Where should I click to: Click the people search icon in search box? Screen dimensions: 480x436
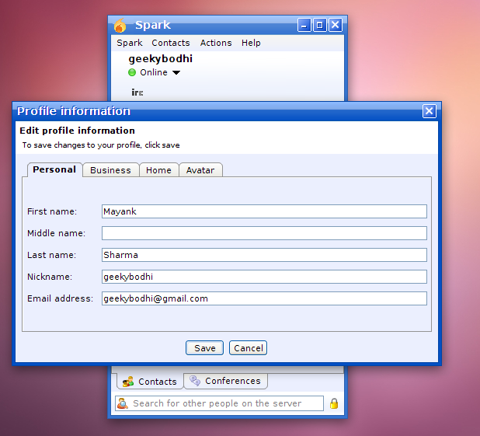coord(123,403)
